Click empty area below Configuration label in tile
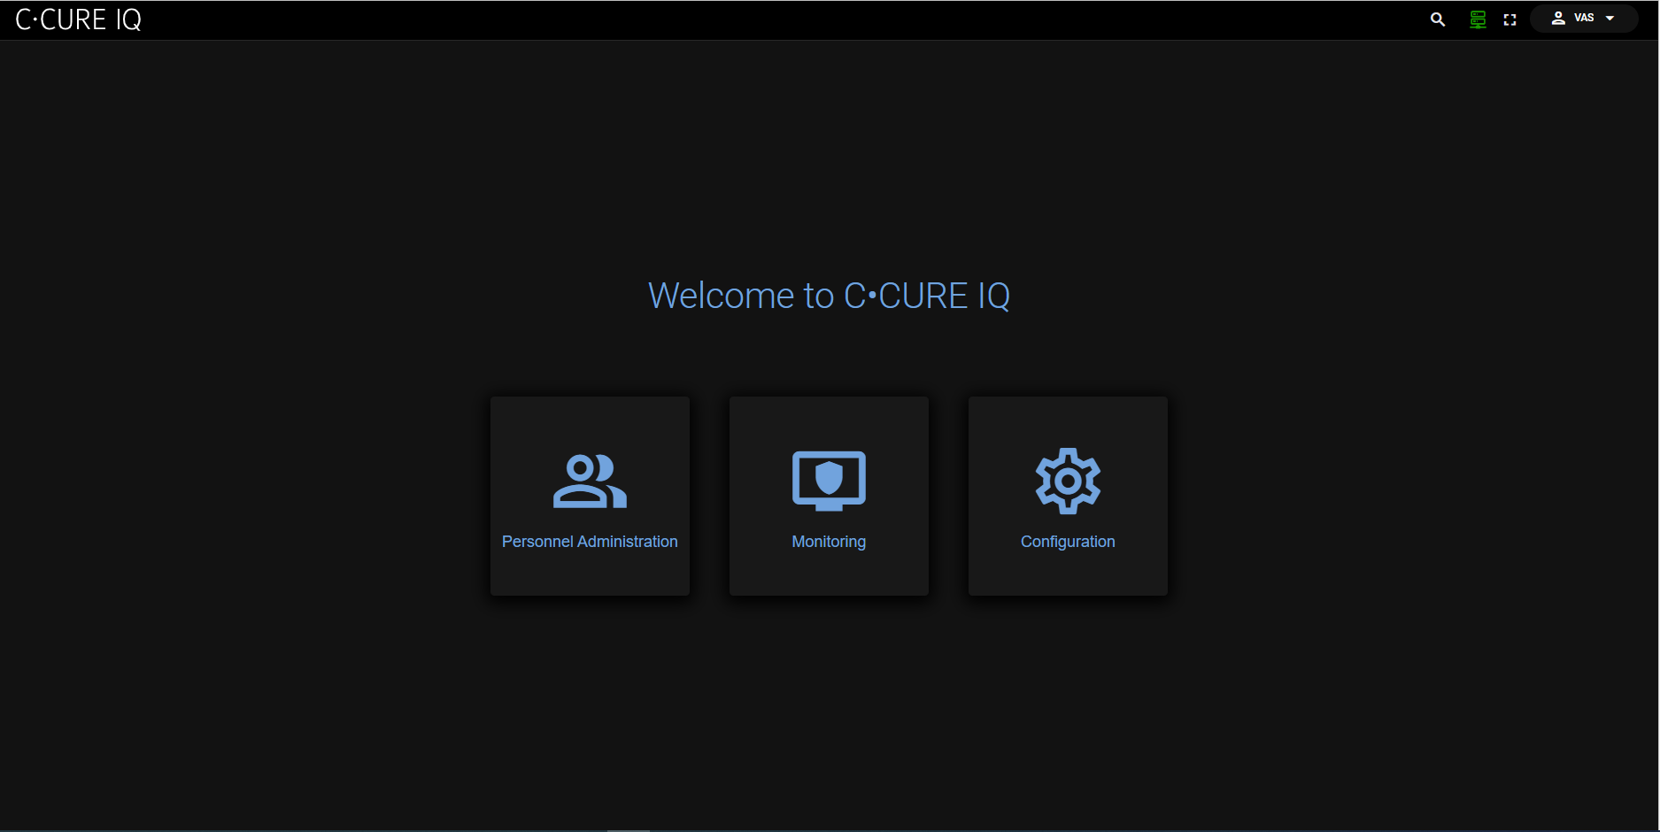1660x832 pixels. pos(1068,574)
